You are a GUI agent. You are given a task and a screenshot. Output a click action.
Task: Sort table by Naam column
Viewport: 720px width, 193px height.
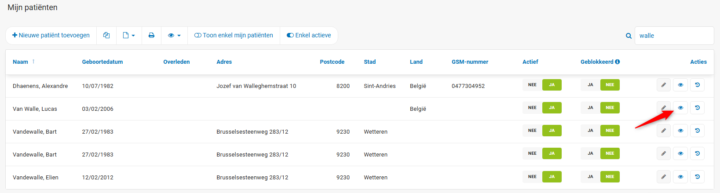[20, 62]
